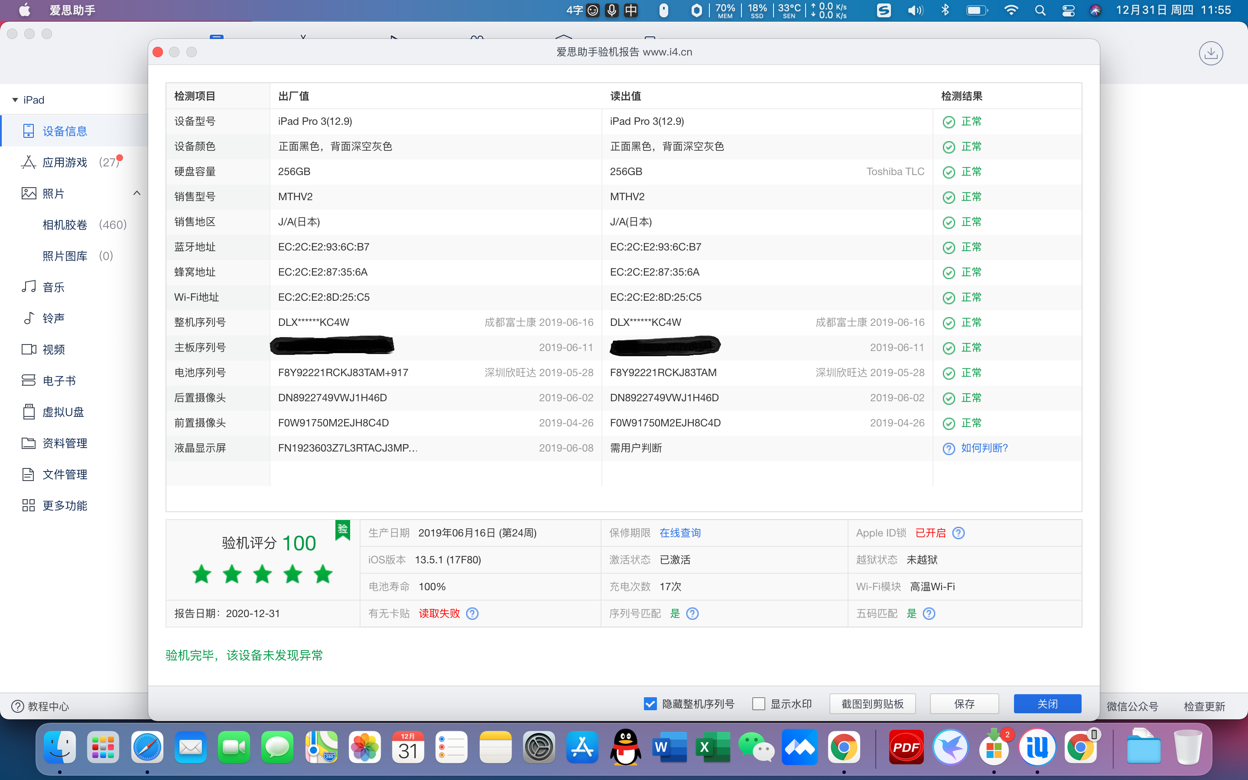Select the 电池序列号 row label

coord(200,373)
